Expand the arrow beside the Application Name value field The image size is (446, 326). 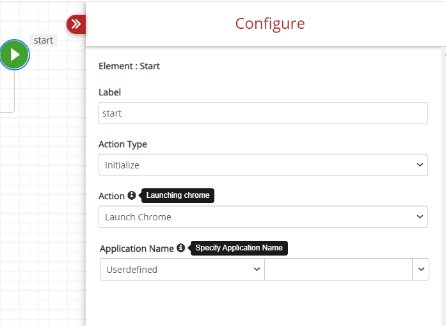point(420,270)
